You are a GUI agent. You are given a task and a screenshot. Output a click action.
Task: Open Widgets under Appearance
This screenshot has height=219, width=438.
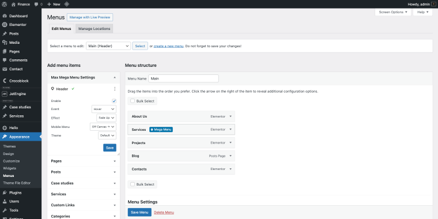[x=9, y=168]
